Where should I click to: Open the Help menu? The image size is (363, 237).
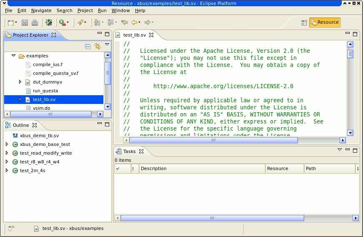(x=140, y=10)
